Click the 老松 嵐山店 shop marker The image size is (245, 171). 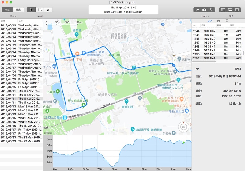point(187,111)
